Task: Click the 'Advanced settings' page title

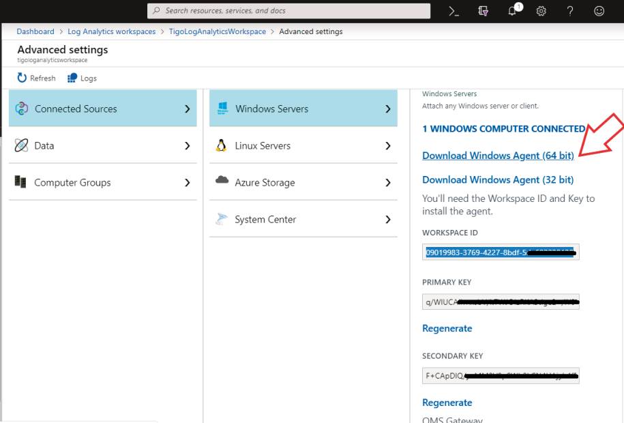Action: tap(63, 49)
